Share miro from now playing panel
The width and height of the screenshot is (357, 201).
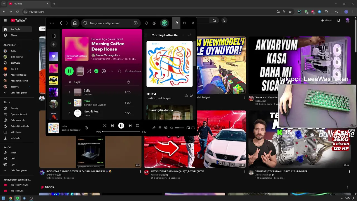coord(186,95)
